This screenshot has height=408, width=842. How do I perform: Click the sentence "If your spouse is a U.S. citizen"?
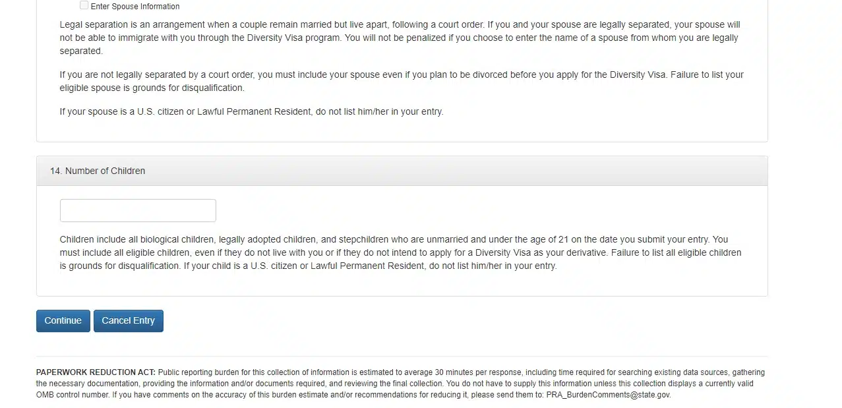[x=251, y=112]
